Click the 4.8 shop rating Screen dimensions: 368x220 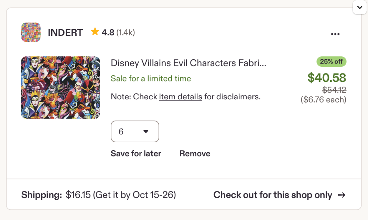108,32
